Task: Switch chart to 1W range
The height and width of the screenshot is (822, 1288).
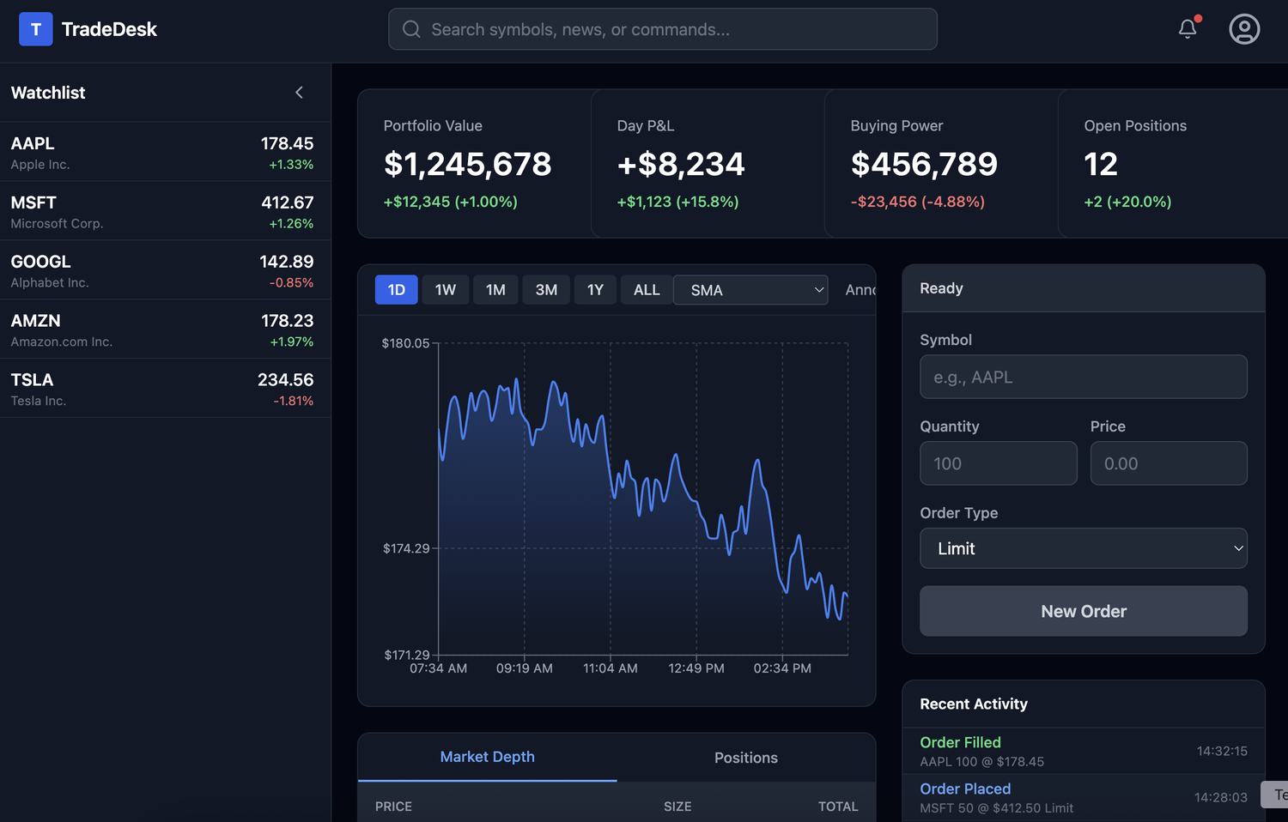Action: coord(445,290)
